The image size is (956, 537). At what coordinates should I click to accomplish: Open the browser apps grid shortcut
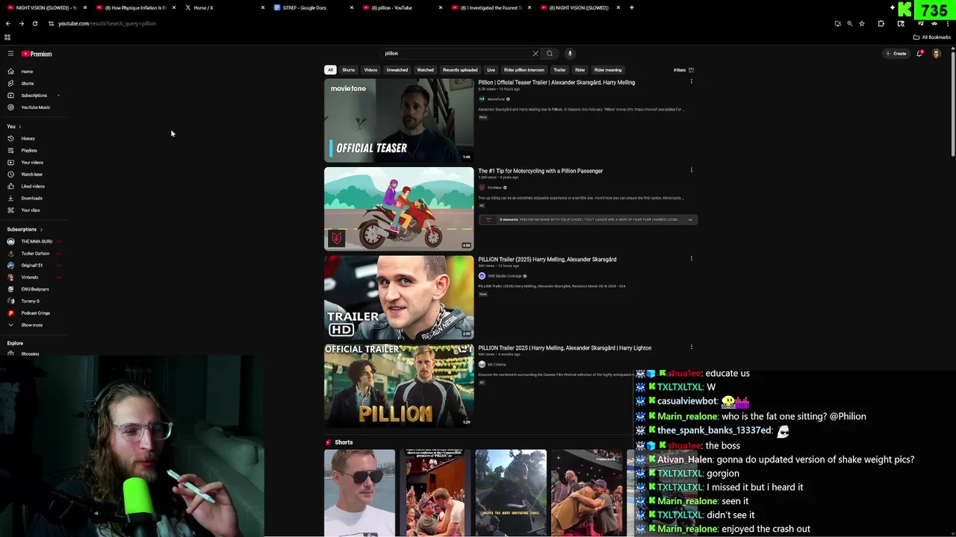[x=7, y=37]
